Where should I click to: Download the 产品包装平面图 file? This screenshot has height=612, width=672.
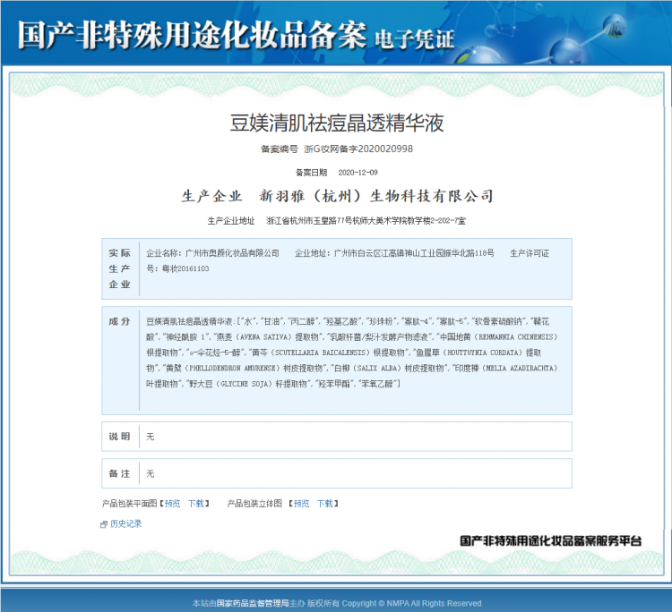(x=196, y=504)
